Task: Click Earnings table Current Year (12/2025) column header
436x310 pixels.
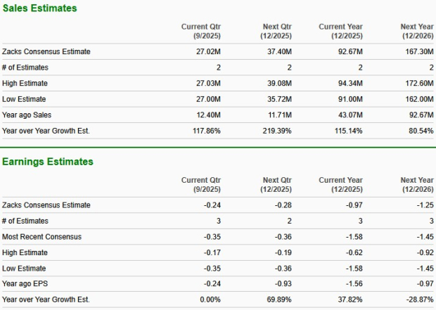Action: click(x=341, y=185)
